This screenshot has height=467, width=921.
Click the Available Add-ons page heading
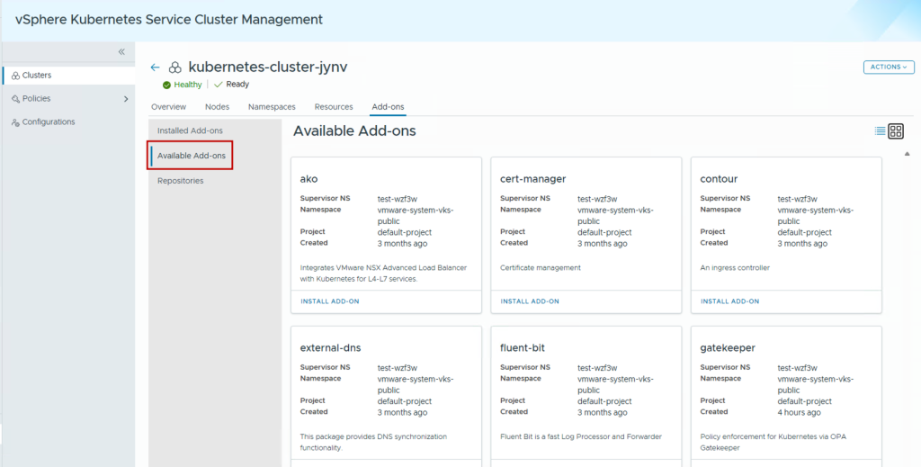[x=354, y=131]
